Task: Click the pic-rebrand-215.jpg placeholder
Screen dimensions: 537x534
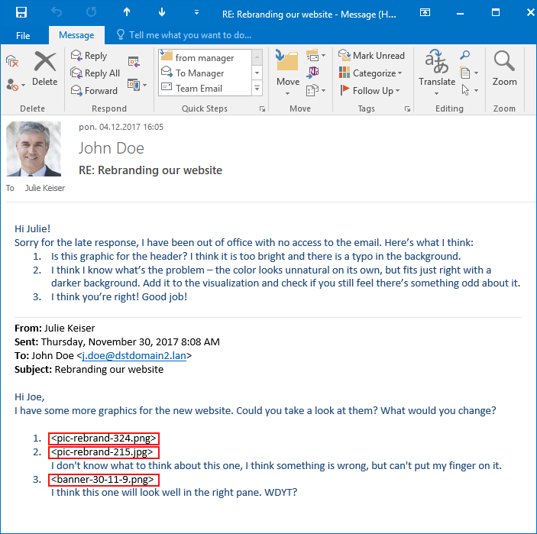Action: 104,452
